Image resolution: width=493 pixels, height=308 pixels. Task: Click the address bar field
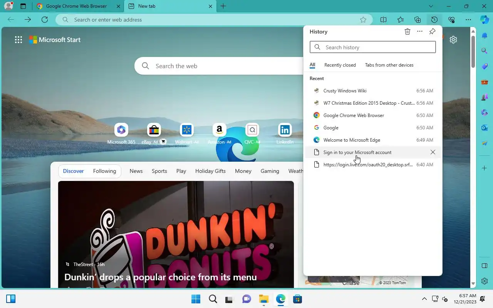(x=214, y=20)
